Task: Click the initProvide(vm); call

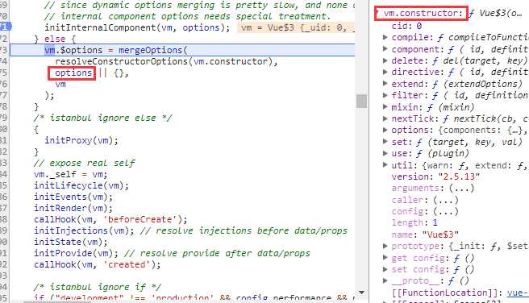Action: click(x=76, y=253)
